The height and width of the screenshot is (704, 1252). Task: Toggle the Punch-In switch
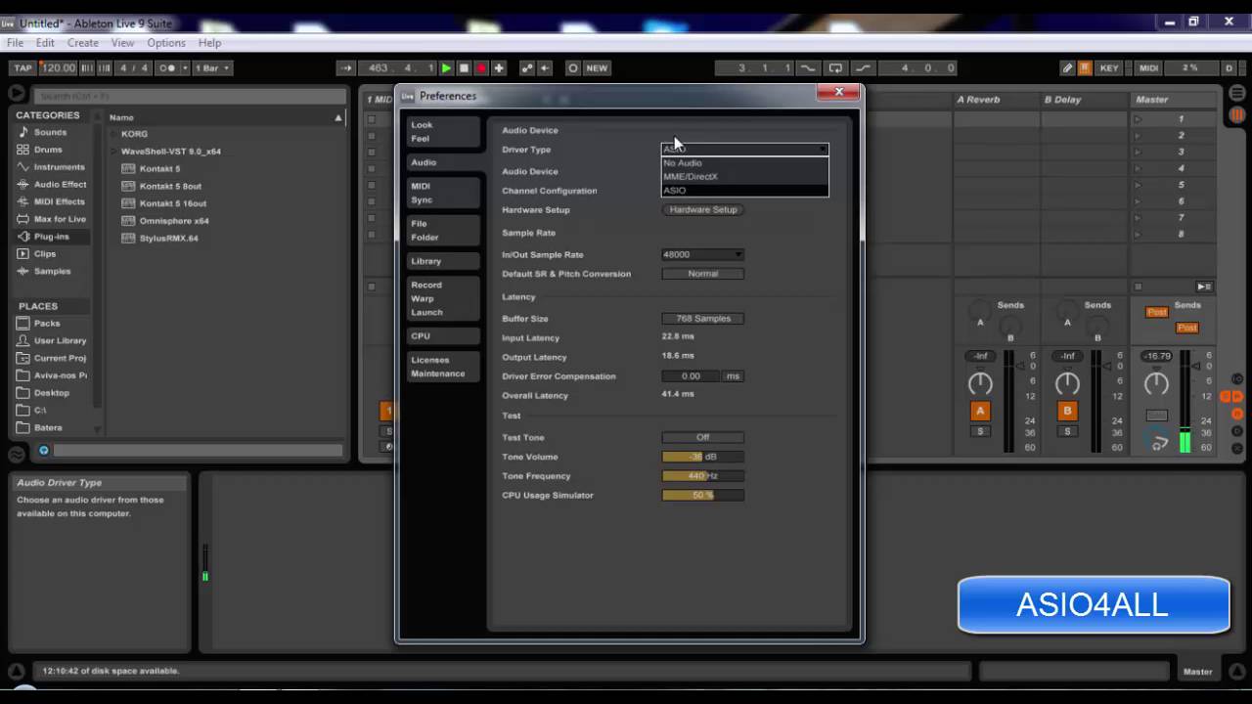pyautogui.click(x=808, y=68)
